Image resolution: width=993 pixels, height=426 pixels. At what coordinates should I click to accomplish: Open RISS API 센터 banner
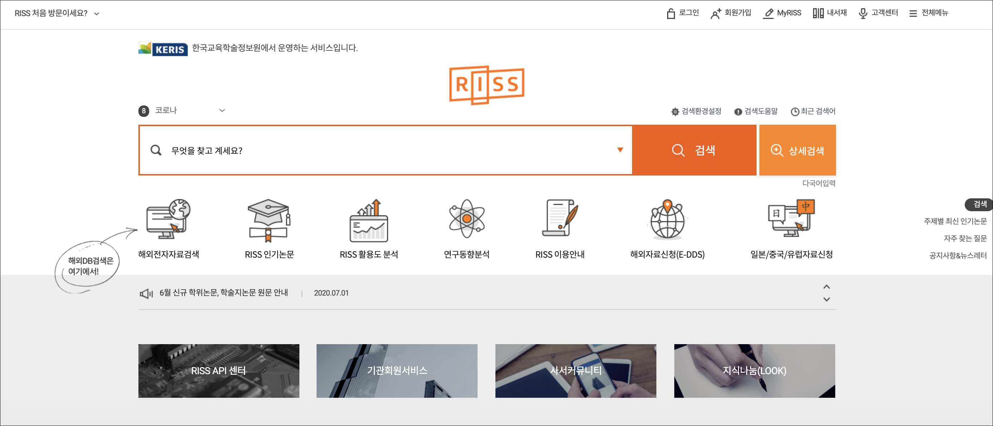tap(219, 371)
